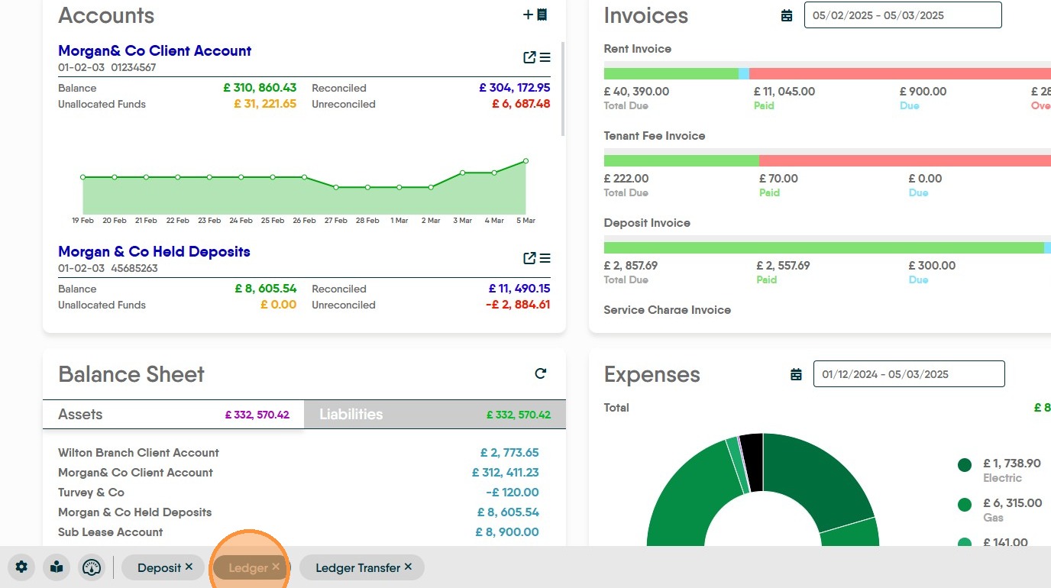The image size is (1051, 588).
Task: Close the Ledger Transfer tab chip
Action: [x=408, y=567]
